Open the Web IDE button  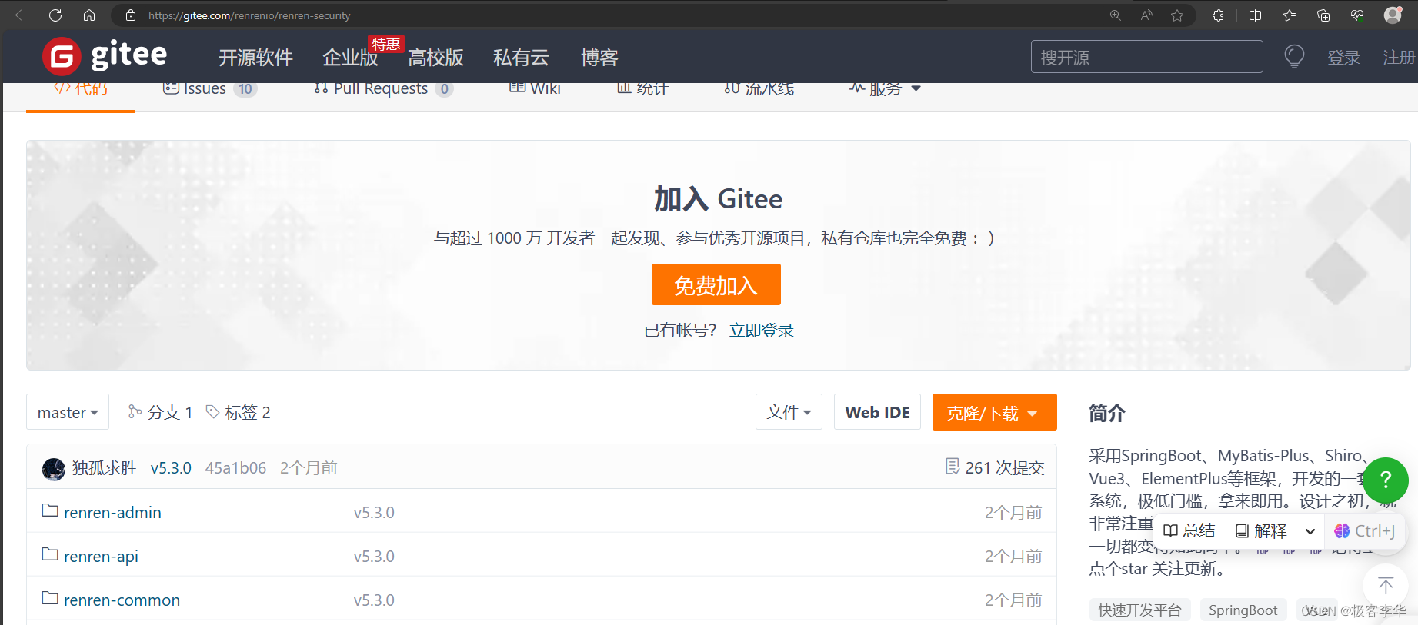(877, 412)
